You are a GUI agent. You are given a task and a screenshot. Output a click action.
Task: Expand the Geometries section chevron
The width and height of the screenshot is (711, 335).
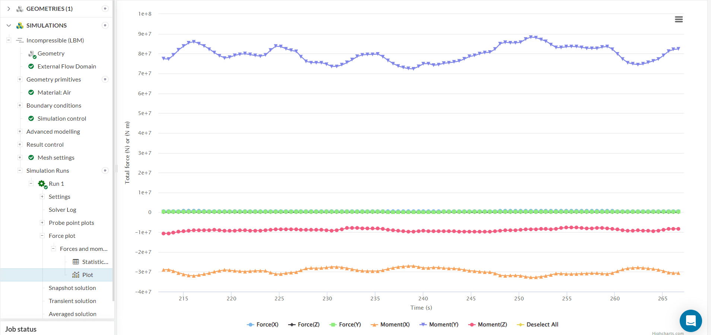click(x=9, y=9)
